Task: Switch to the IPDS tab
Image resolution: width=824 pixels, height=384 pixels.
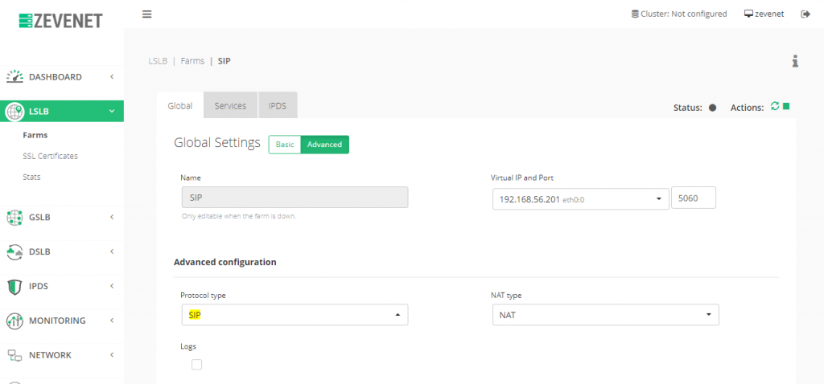Action: click(278, 105)
